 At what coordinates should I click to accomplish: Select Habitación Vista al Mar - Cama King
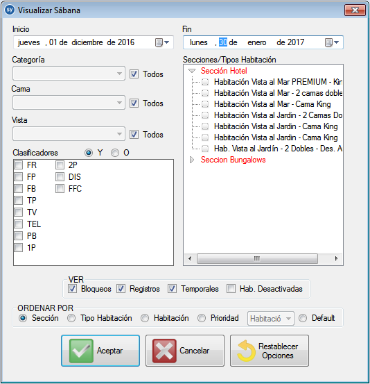click(272, 104)
